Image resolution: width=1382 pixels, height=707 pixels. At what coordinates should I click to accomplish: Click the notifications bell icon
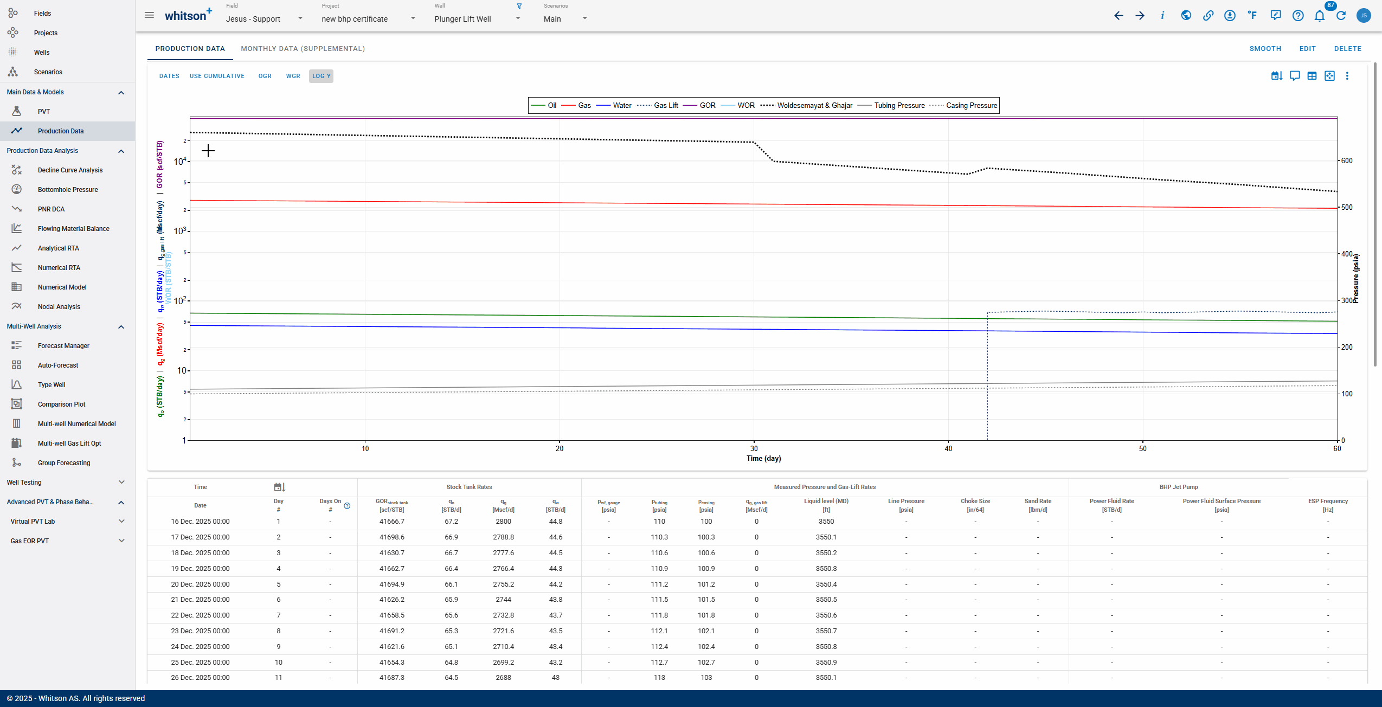coord(1319,16)
